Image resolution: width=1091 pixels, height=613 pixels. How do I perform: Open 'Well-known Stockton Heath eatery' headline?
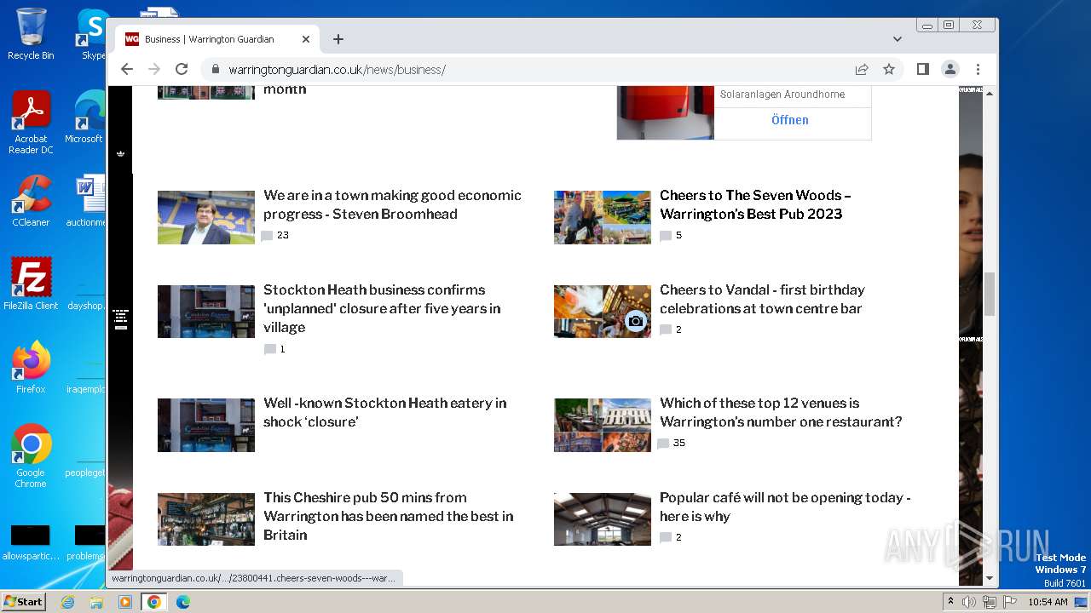(385, 412)
